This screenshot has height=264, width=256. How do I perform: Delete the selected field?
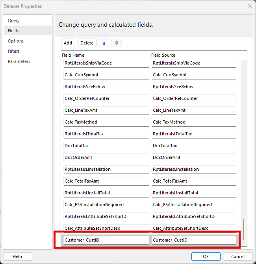pyautogui.click(x=87, y=43)
